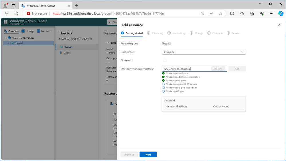Screen dimensions: 286x161
Task: Click the browser back arrow
Action: click(x=7, y=13)
